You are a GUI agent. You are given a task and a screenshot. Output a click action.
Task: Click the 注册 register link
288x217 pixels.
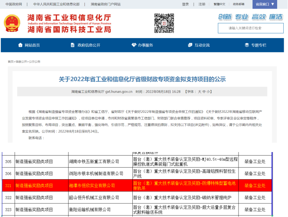tap(202, 4)
